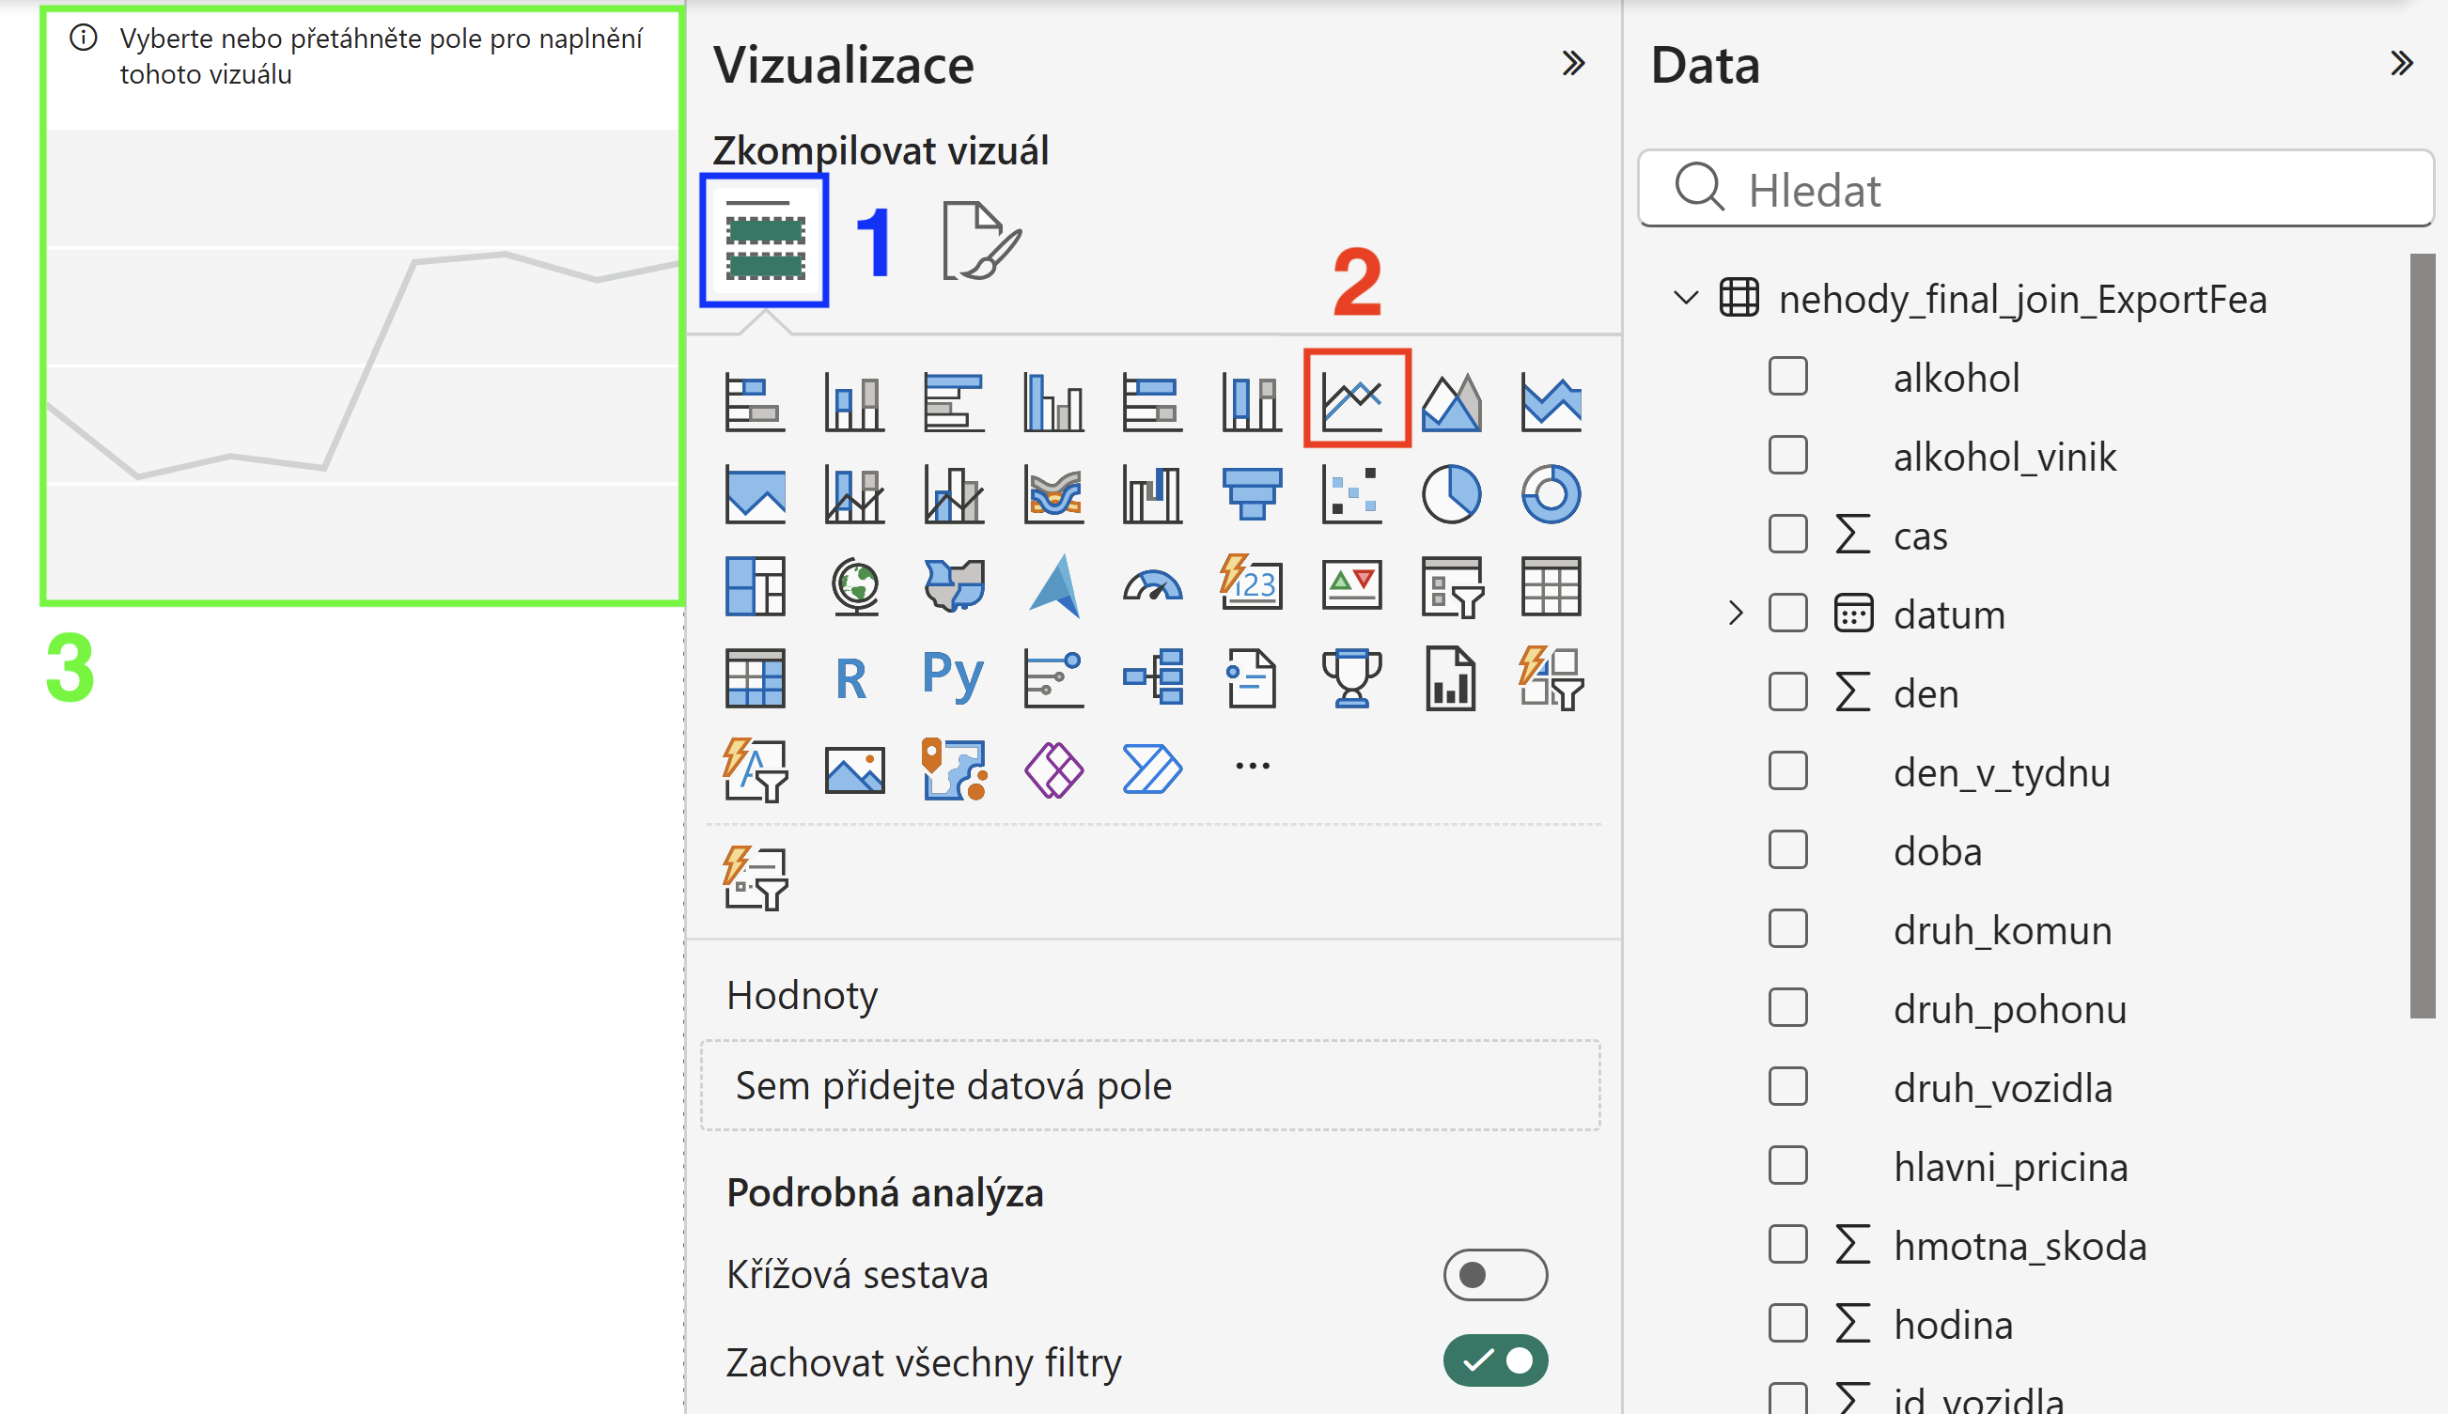This screenshot has width=2448, height=1414.
Task: Collapse the Vizualizace pane
Action: click(1573, 64)
